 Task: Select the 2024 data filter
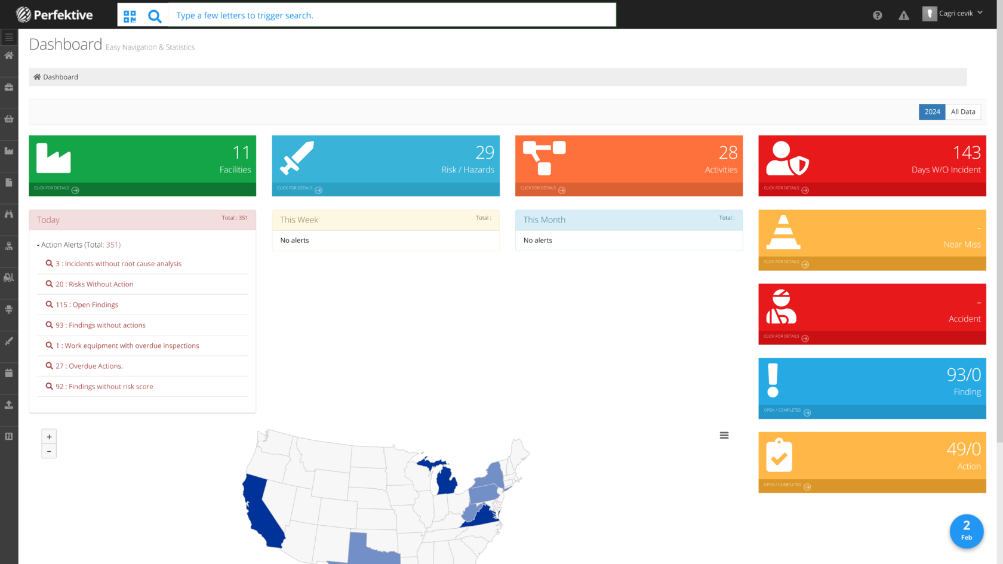932,112
